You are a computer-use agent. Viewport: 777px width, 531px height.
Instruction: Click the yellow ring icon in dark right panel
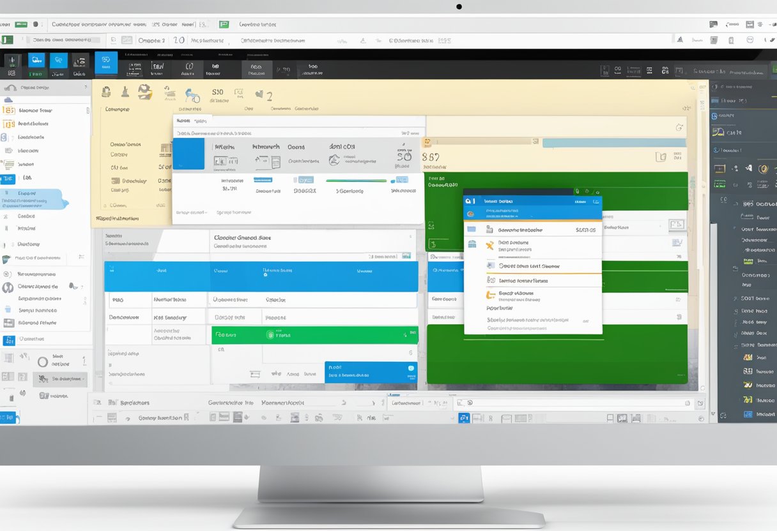[x=762, y=169]
